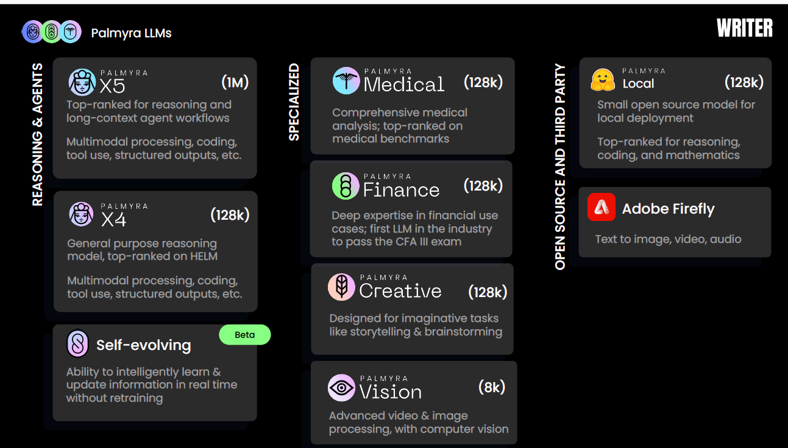
Task: Click the Palmyra LLMs header icon cluster
Action: pyautogui.click(x=52, y=32)
